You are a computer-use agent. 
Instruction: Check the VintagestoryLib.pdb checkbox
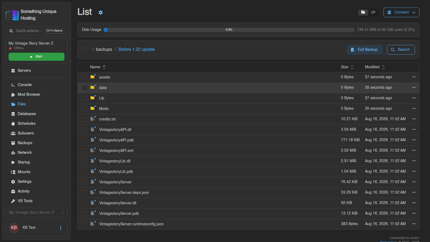(85, 172)
